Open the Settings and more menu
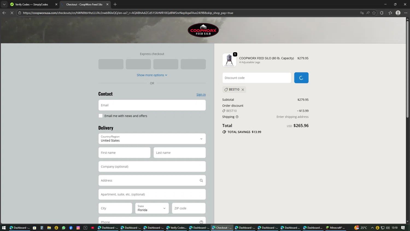This screenshot has height=231, width=410. click(x=406, y=13)
